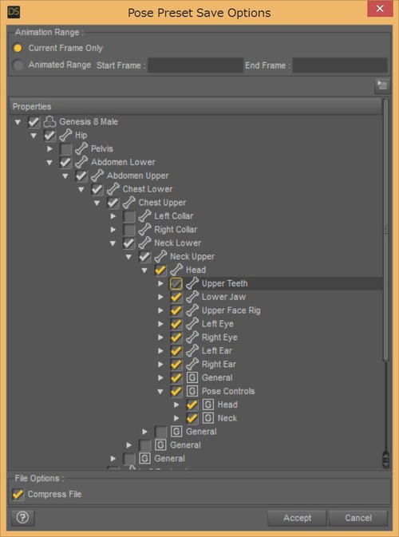
Task: Uncheck the Head pose control checkbox
Action: 192,405
